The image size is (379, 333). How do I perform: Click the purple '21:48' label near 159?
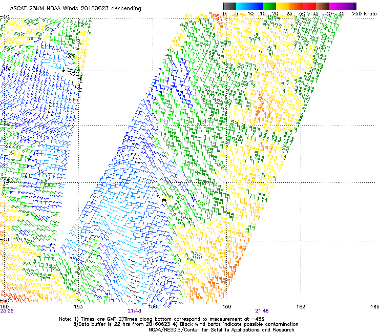[262, 311]
